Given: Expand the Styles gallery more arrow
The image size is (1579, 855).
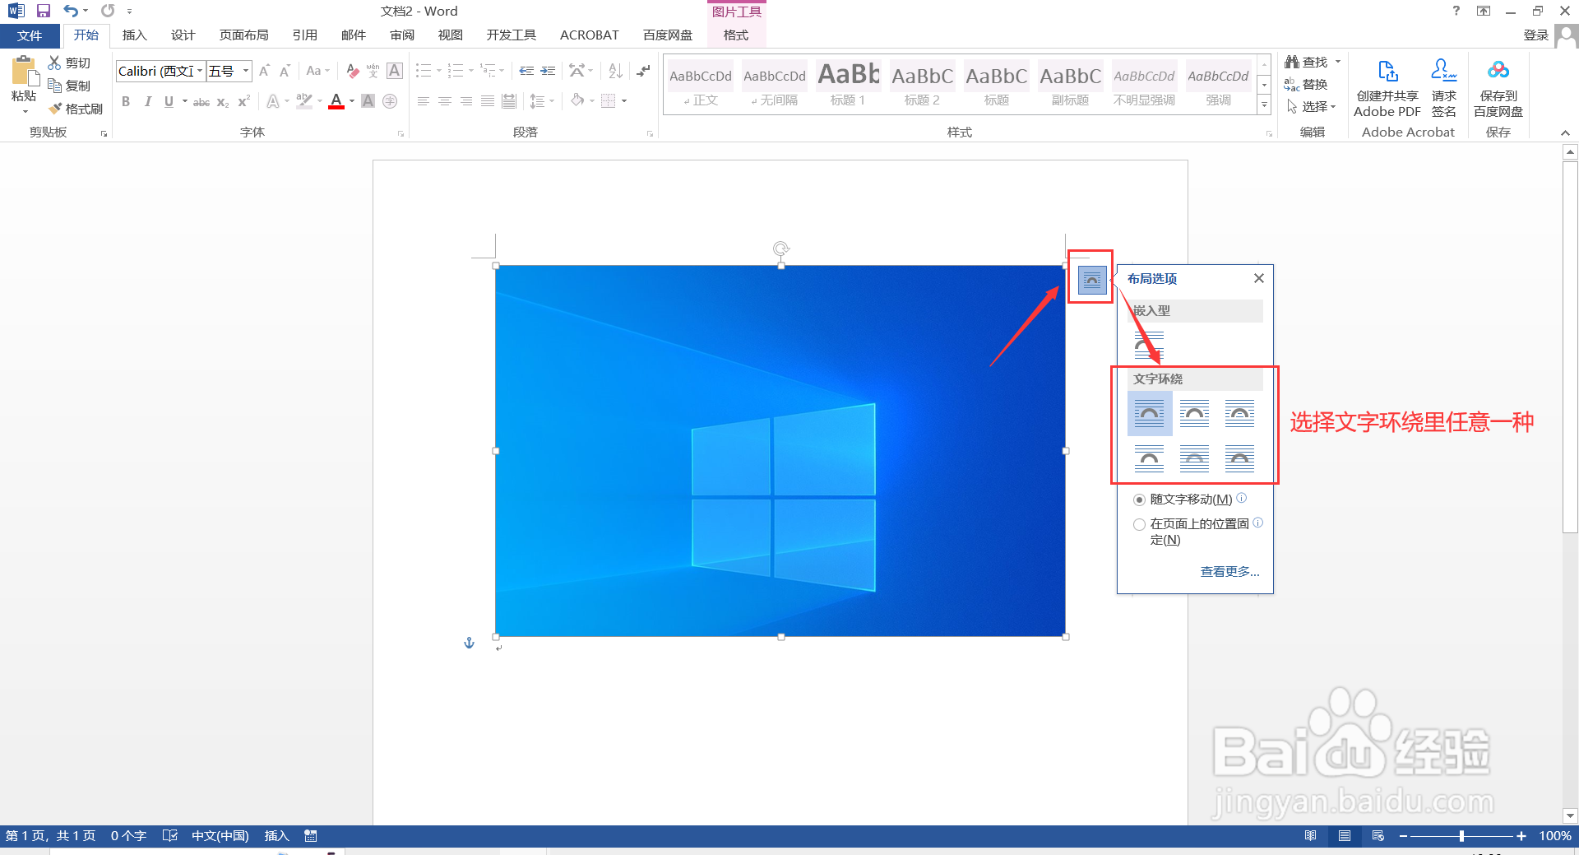Looking at the screenshot, I should point(1264,105).
